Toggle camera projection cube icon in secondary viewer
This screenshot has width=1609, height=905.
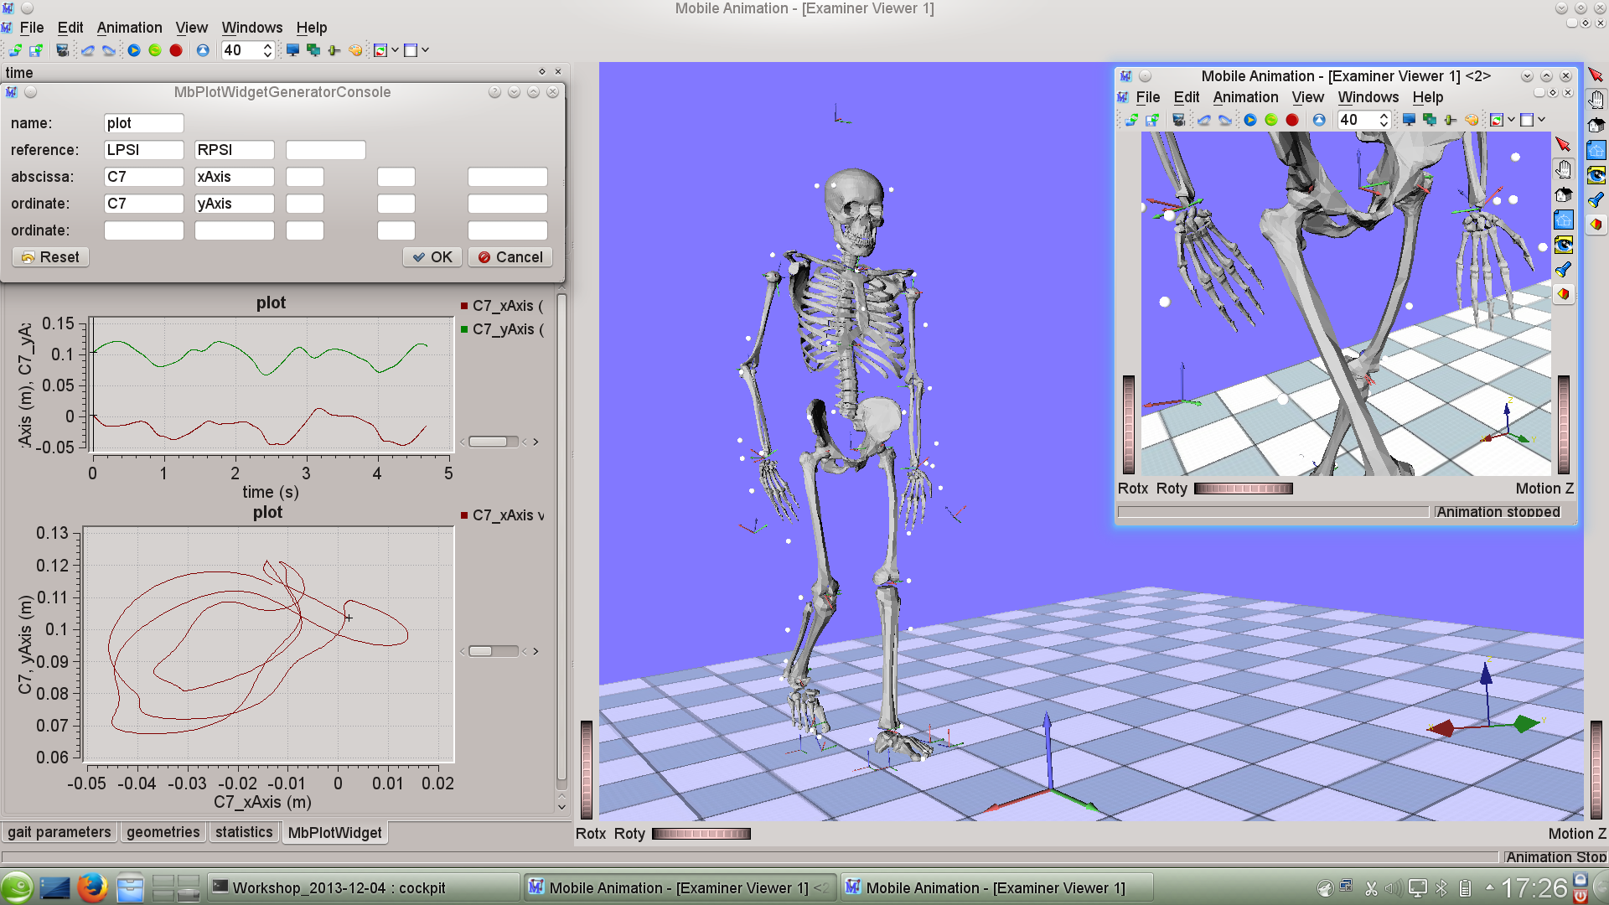click(1563, 294)
